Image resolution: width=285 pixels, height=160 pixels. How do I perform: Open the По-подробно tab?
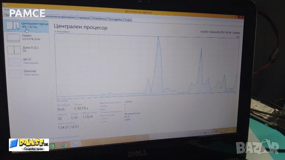click(115, 19)
